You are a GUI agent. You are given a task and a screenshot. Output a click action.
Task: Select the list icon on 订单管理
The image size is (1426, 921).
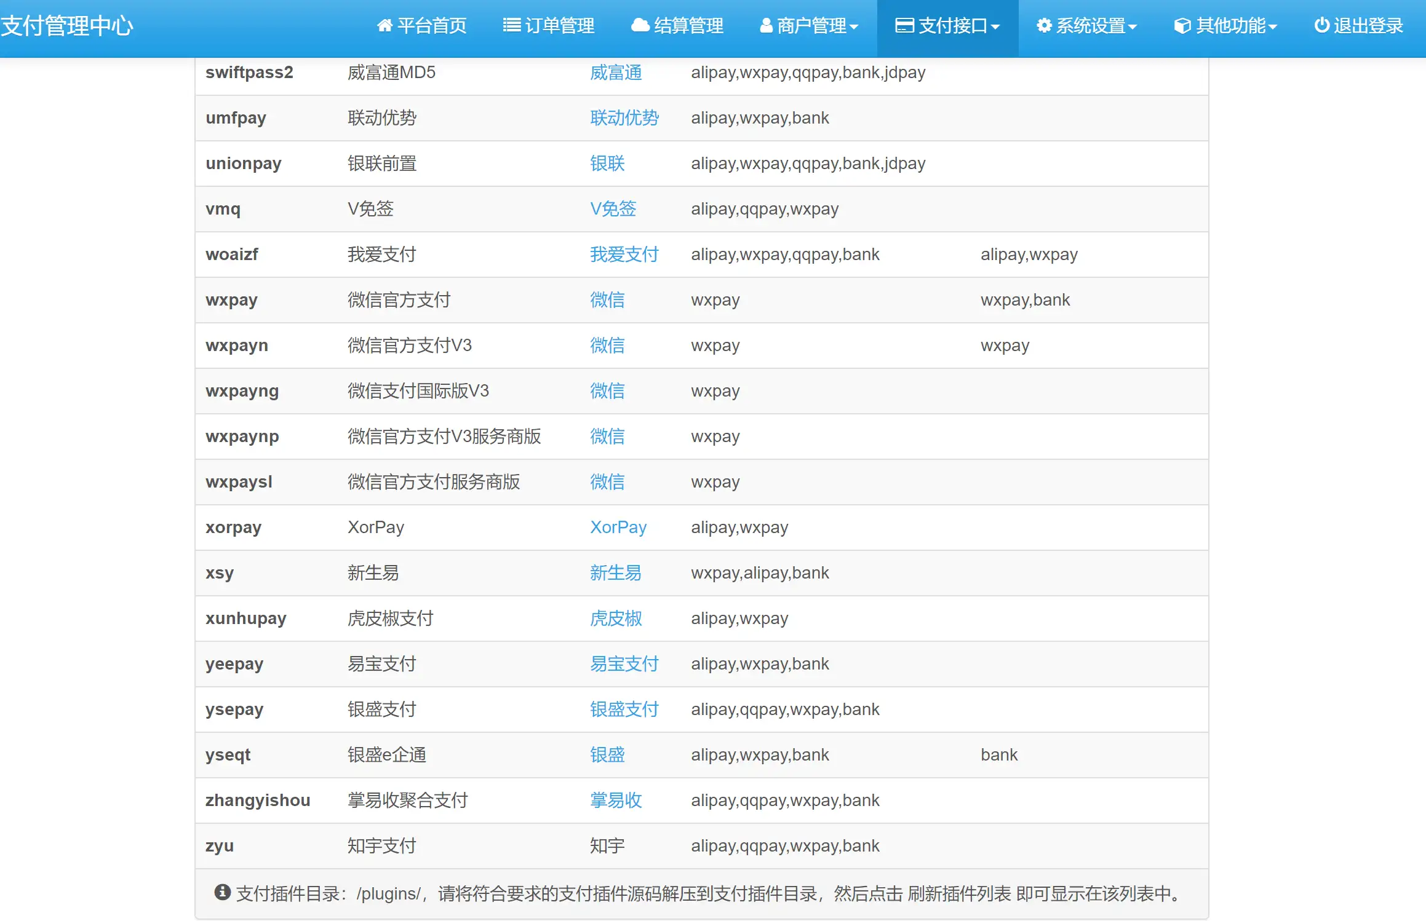511,25
